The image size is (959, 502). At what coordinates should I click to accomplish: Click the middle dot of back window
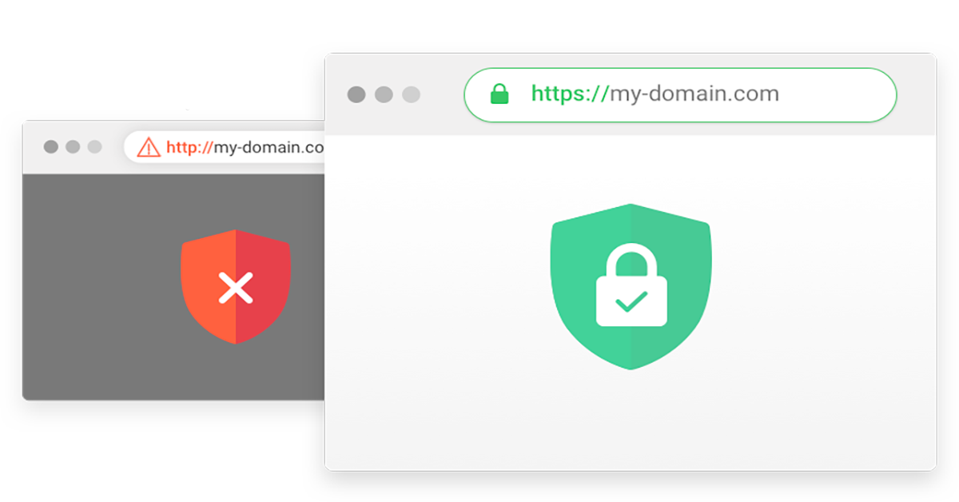tap(73, 147)
